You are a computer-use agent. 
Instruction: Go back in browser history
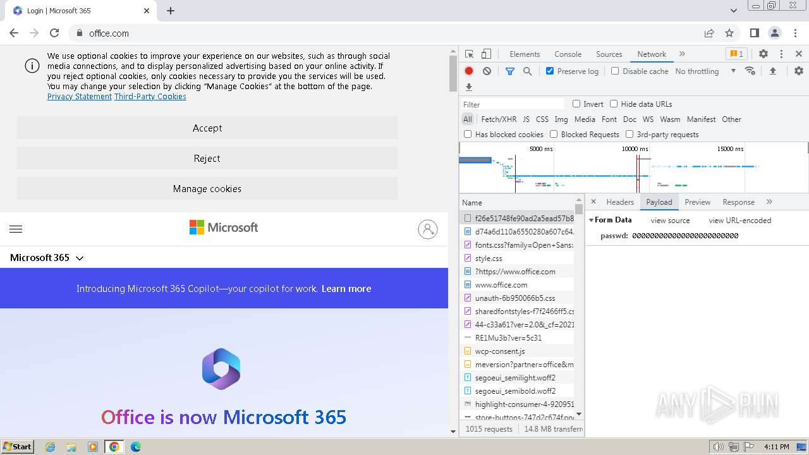click(14, 33)
